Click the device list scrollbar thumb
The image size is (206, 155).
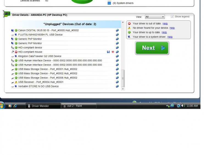click(x=123, y=78)
